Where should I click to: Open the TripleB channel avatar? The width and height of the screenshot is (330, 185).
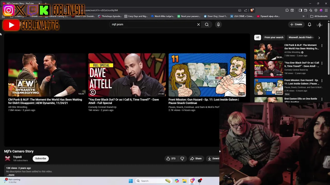[8, 159]
